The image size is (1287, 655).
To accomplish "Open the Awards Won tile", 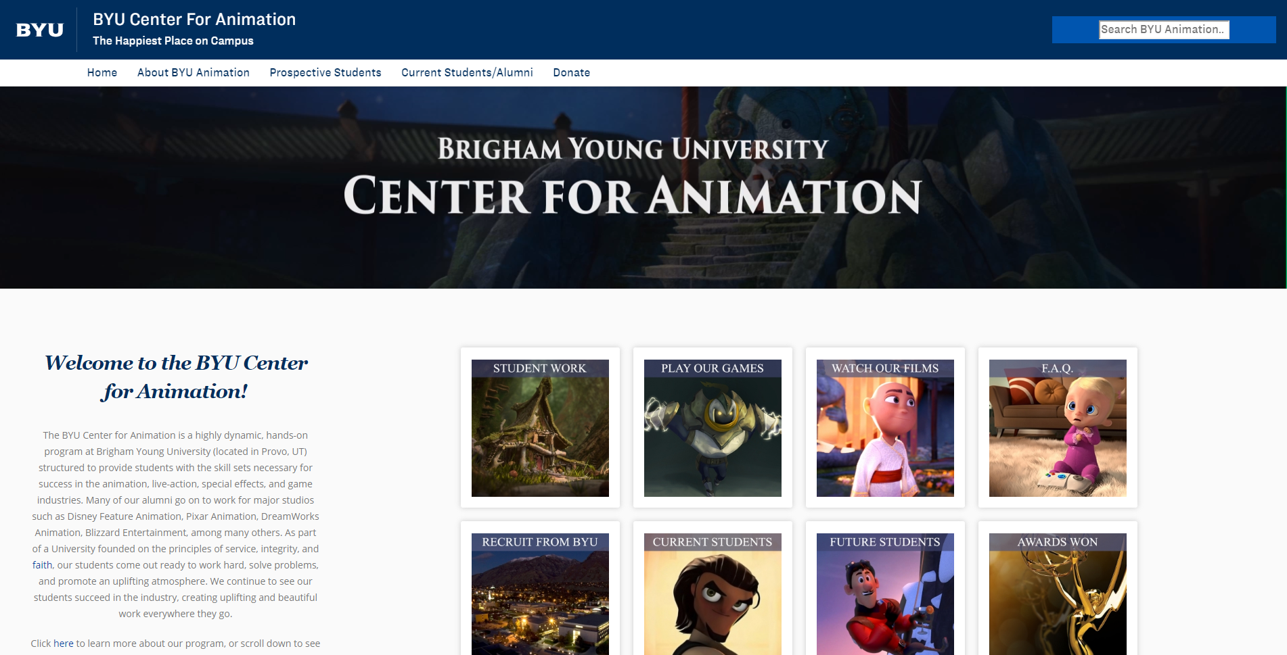I will [1058, 594].
